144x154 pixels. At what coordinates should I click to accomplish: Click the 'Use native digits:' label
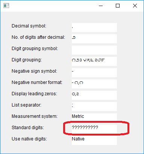click(29, 139)
